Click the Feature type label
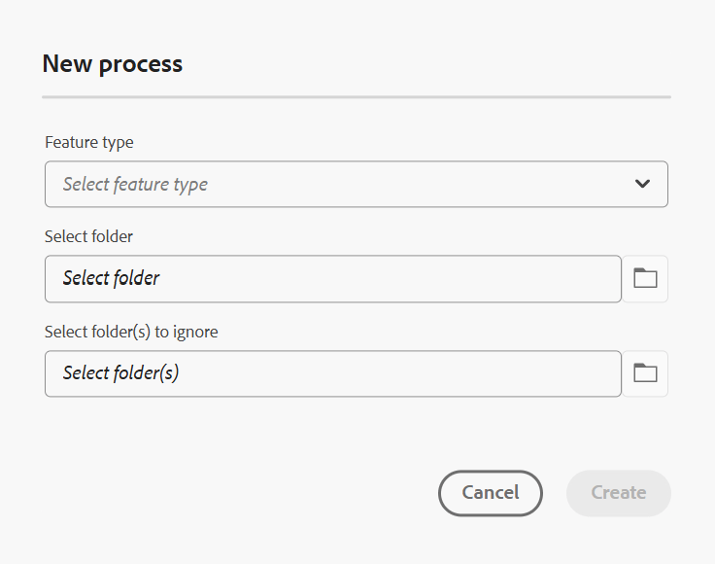Screen dimensions: 715x564 (x=89, y=142)
